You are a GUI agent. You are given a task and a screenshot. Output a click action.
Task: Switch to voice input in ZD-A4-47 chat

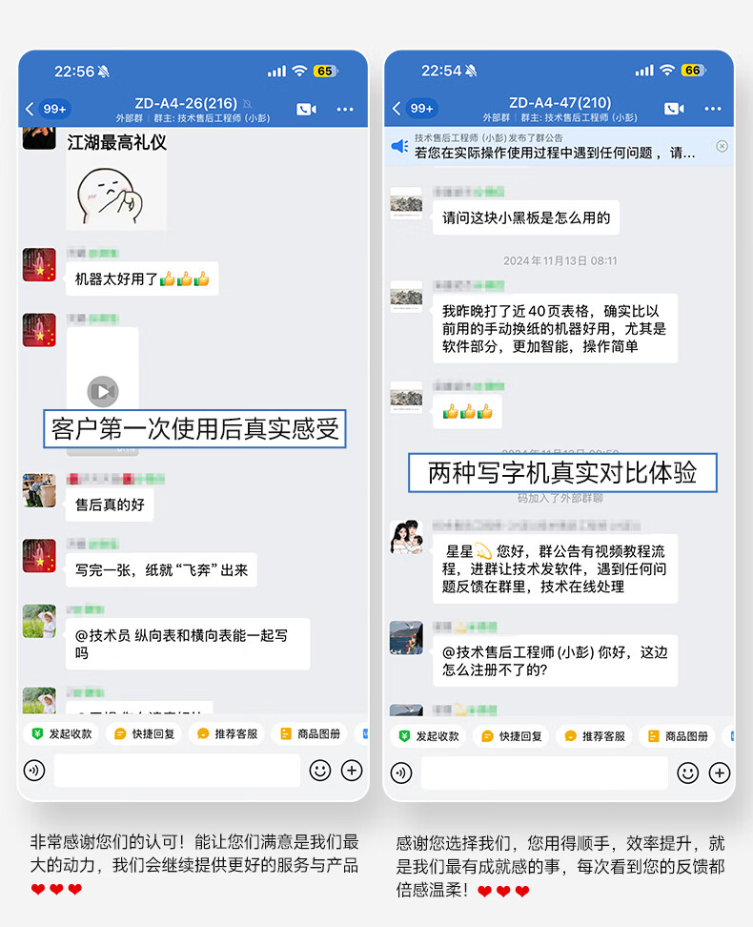pos(401,772)
